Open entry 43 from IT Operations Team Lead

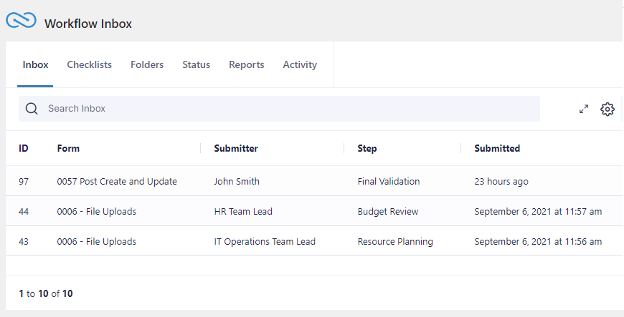point(96,242)
